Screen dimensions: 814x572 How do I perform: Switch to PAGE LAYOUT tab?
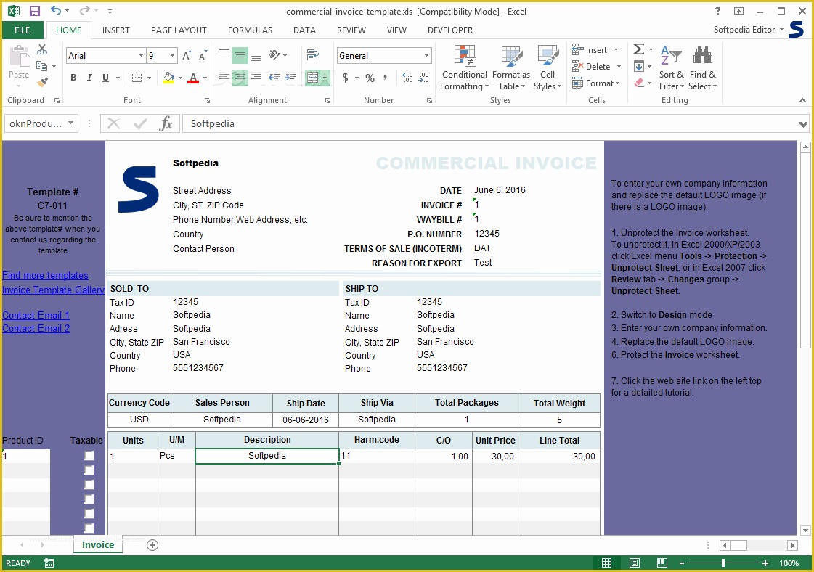(179, 30)
